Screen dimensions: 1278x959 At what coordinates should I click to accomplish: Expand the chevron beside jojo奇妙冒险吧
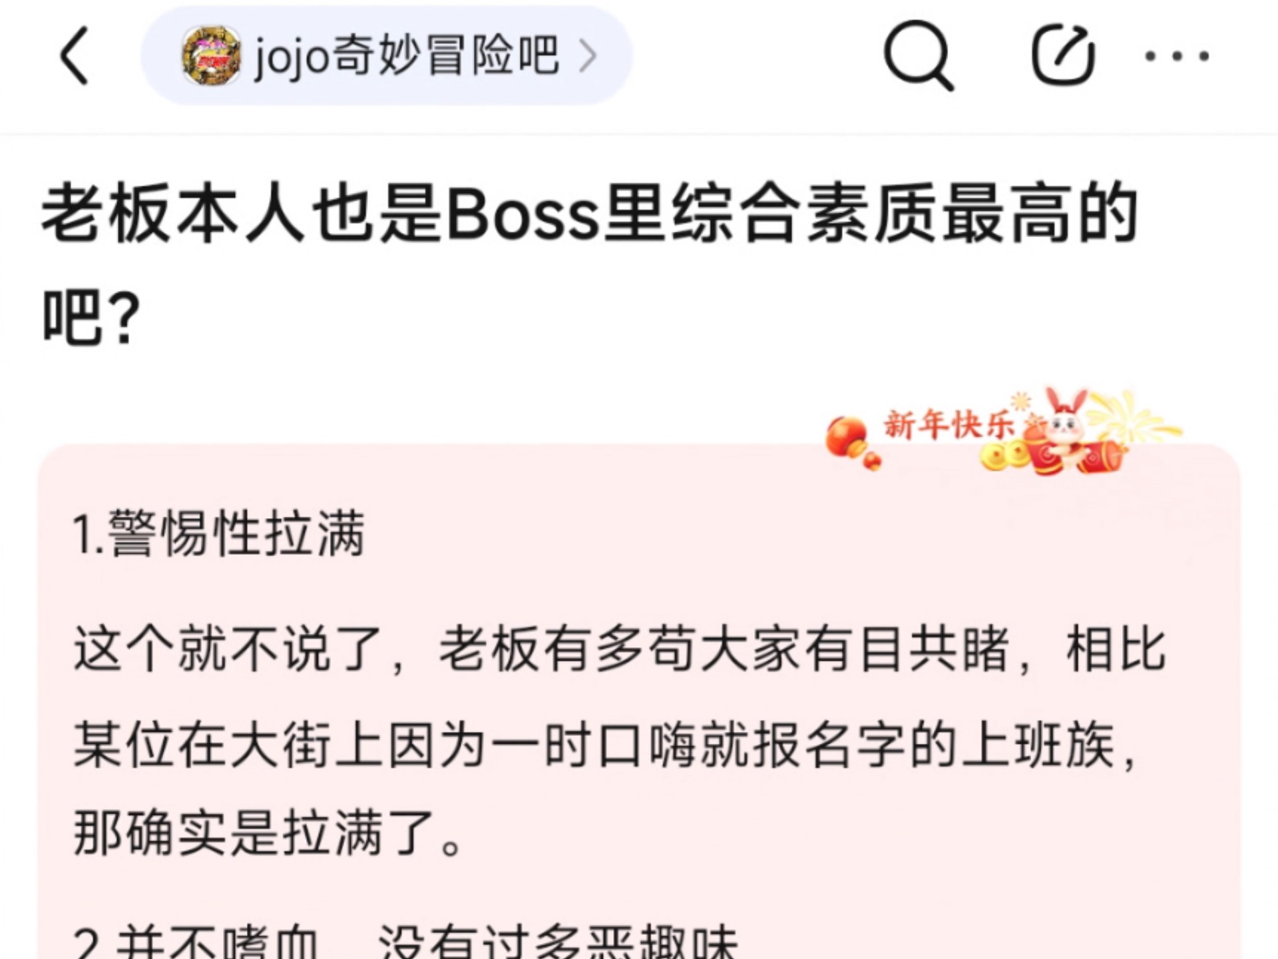click(x=588, y=56)
